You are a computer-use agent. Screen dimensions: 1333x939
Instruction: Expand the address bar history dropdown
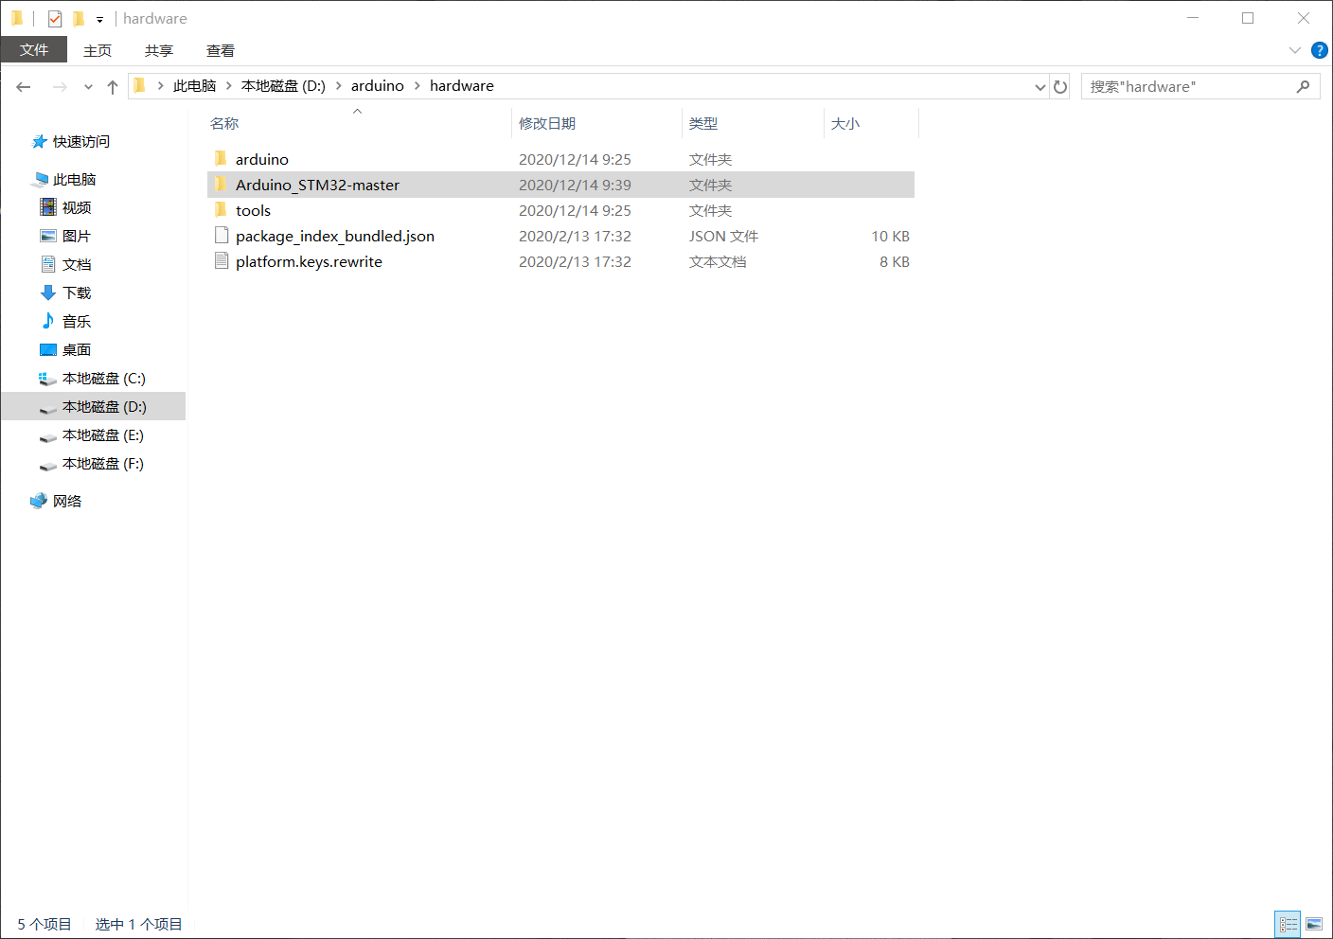pyautogui.click(x=1040, y=86)
